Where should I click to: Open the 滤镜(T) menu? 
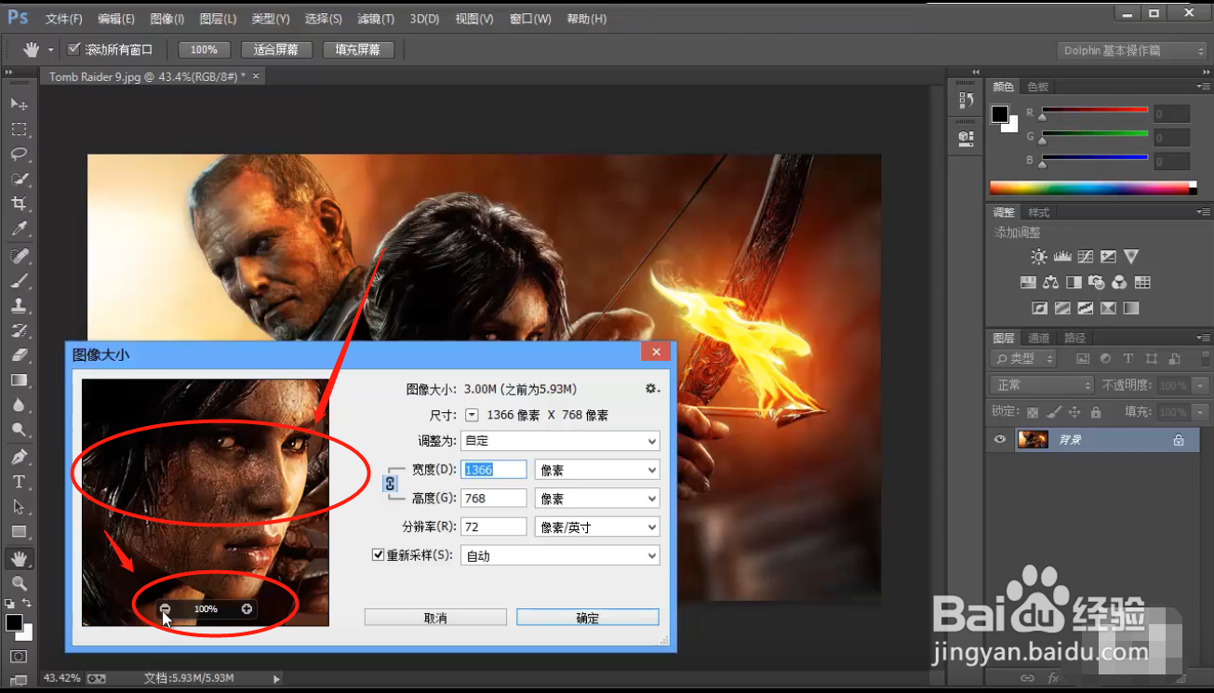376,19
